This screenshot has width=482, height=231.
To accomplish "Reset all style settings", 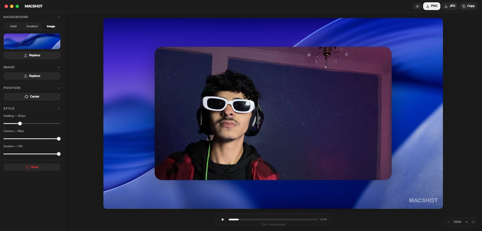I will [x=32, y=167].
